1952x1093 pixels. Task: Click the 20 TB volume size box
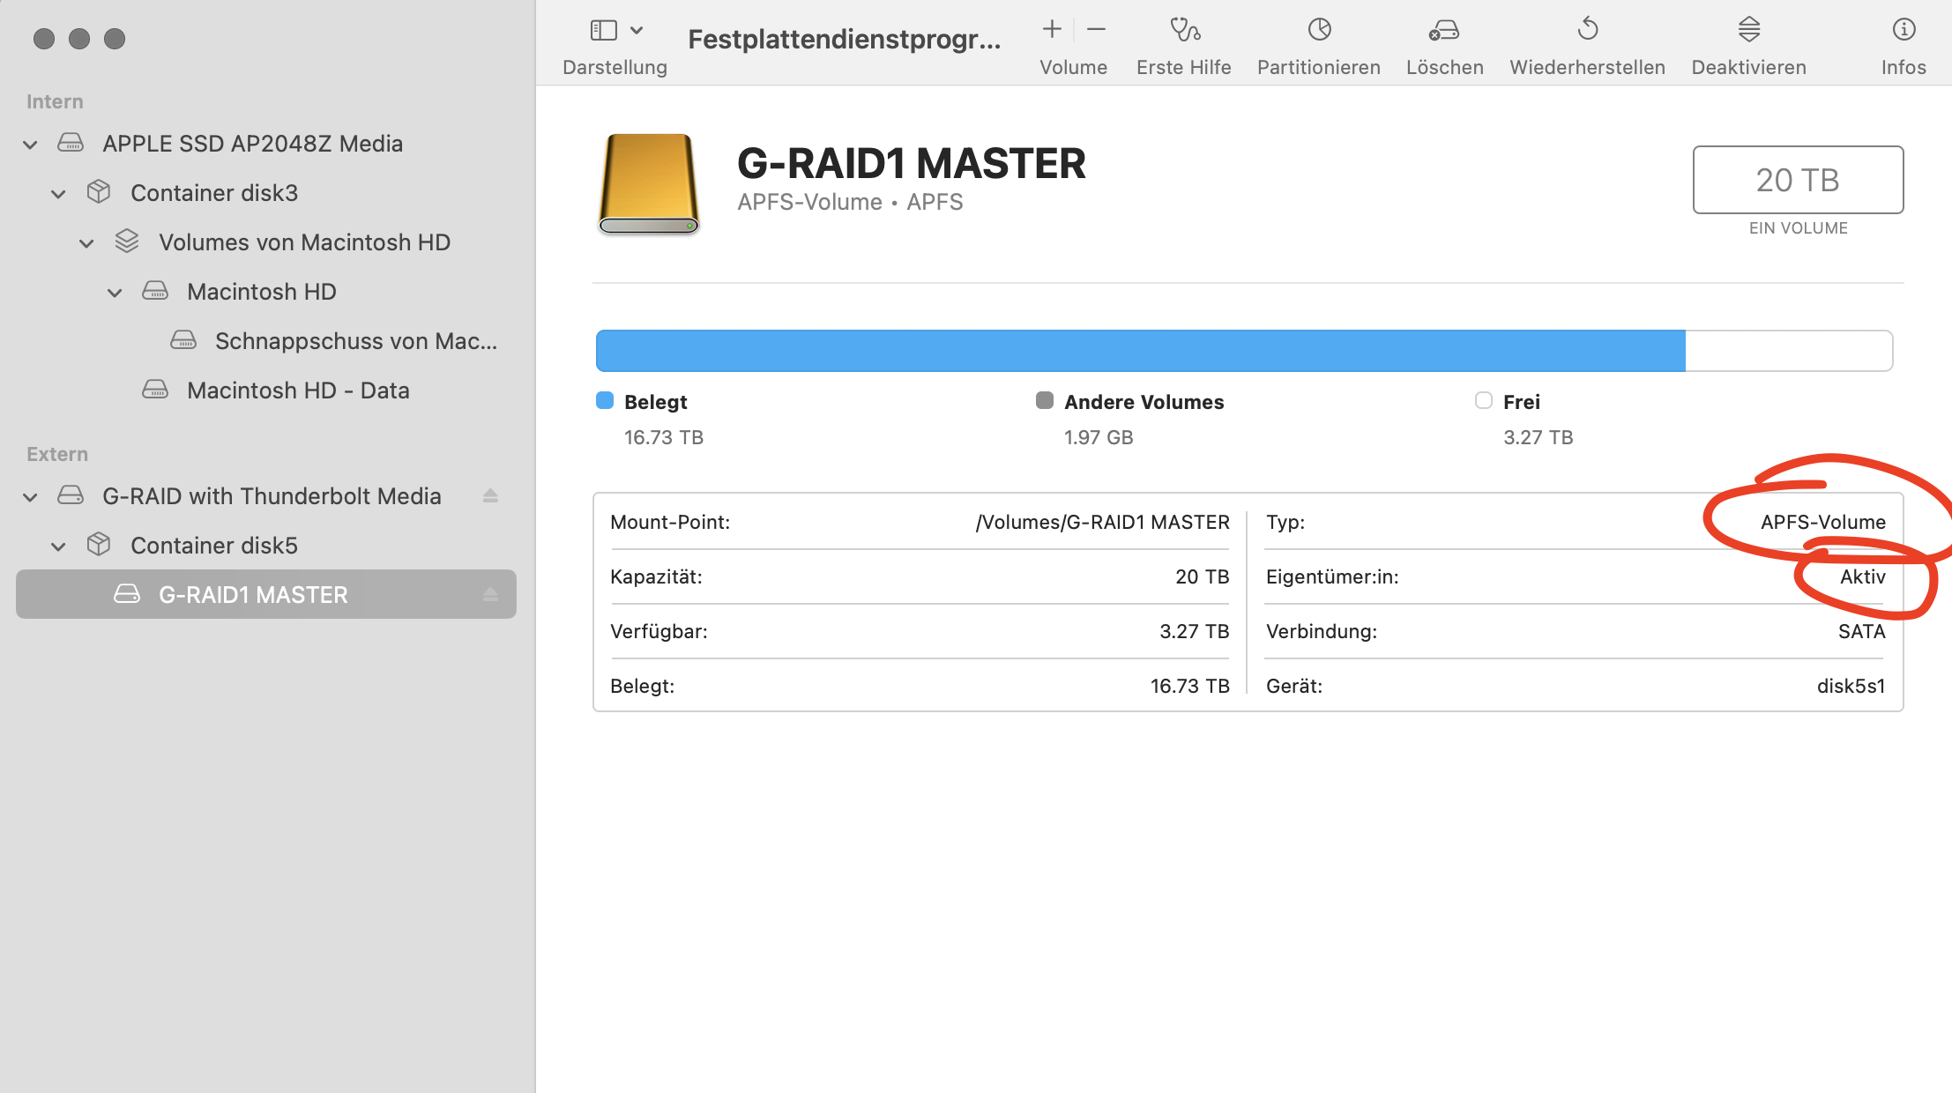[x=1797, y=180]
